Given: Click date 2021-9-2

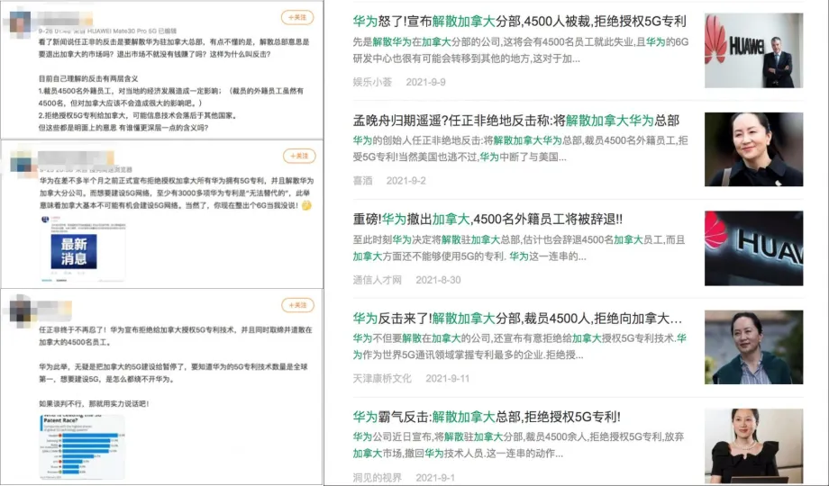Looking at the screenshot, I should pos(406,181).
